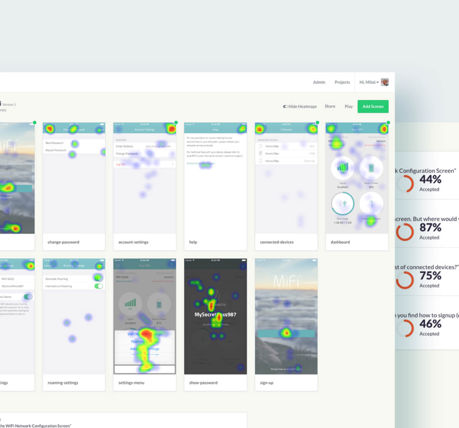Click signal strength icon in dashboard scene

[x=343, y=167]
